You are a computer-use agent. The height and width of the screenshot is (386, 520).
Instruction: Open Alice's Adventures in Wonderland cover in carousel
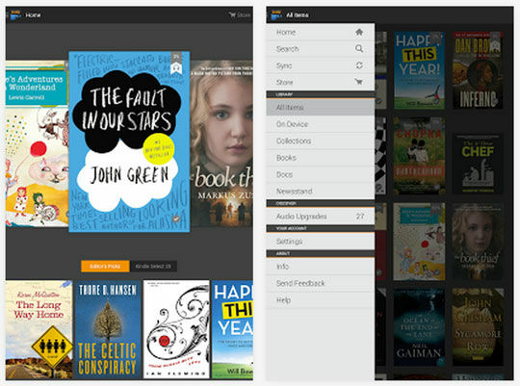point(38,143)
